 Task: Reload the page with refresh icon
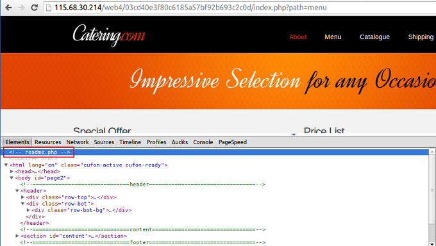tap(34, 8)
